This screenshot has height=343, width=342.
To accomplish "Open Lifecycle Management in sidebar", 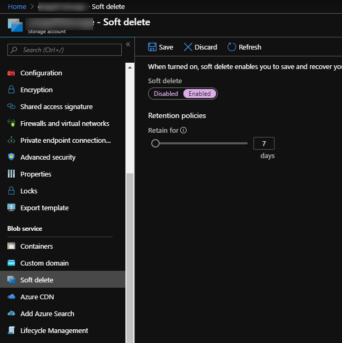I will 54,331.
